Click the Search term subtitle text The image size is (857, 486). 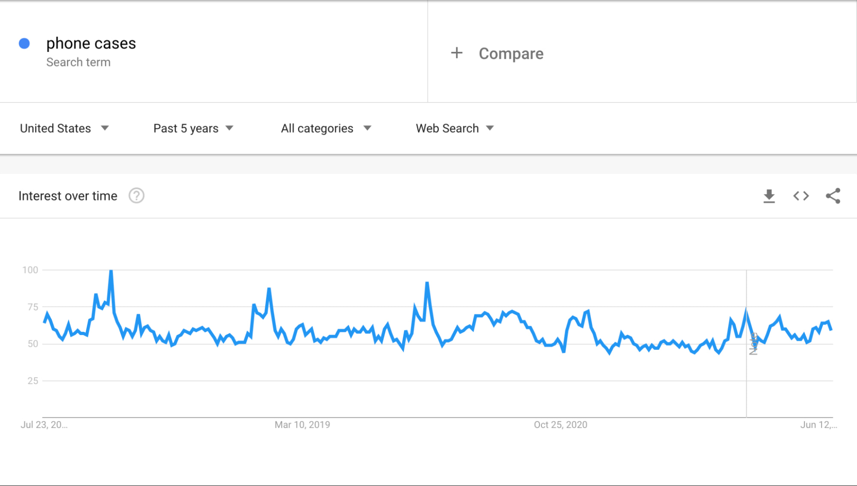78,62
